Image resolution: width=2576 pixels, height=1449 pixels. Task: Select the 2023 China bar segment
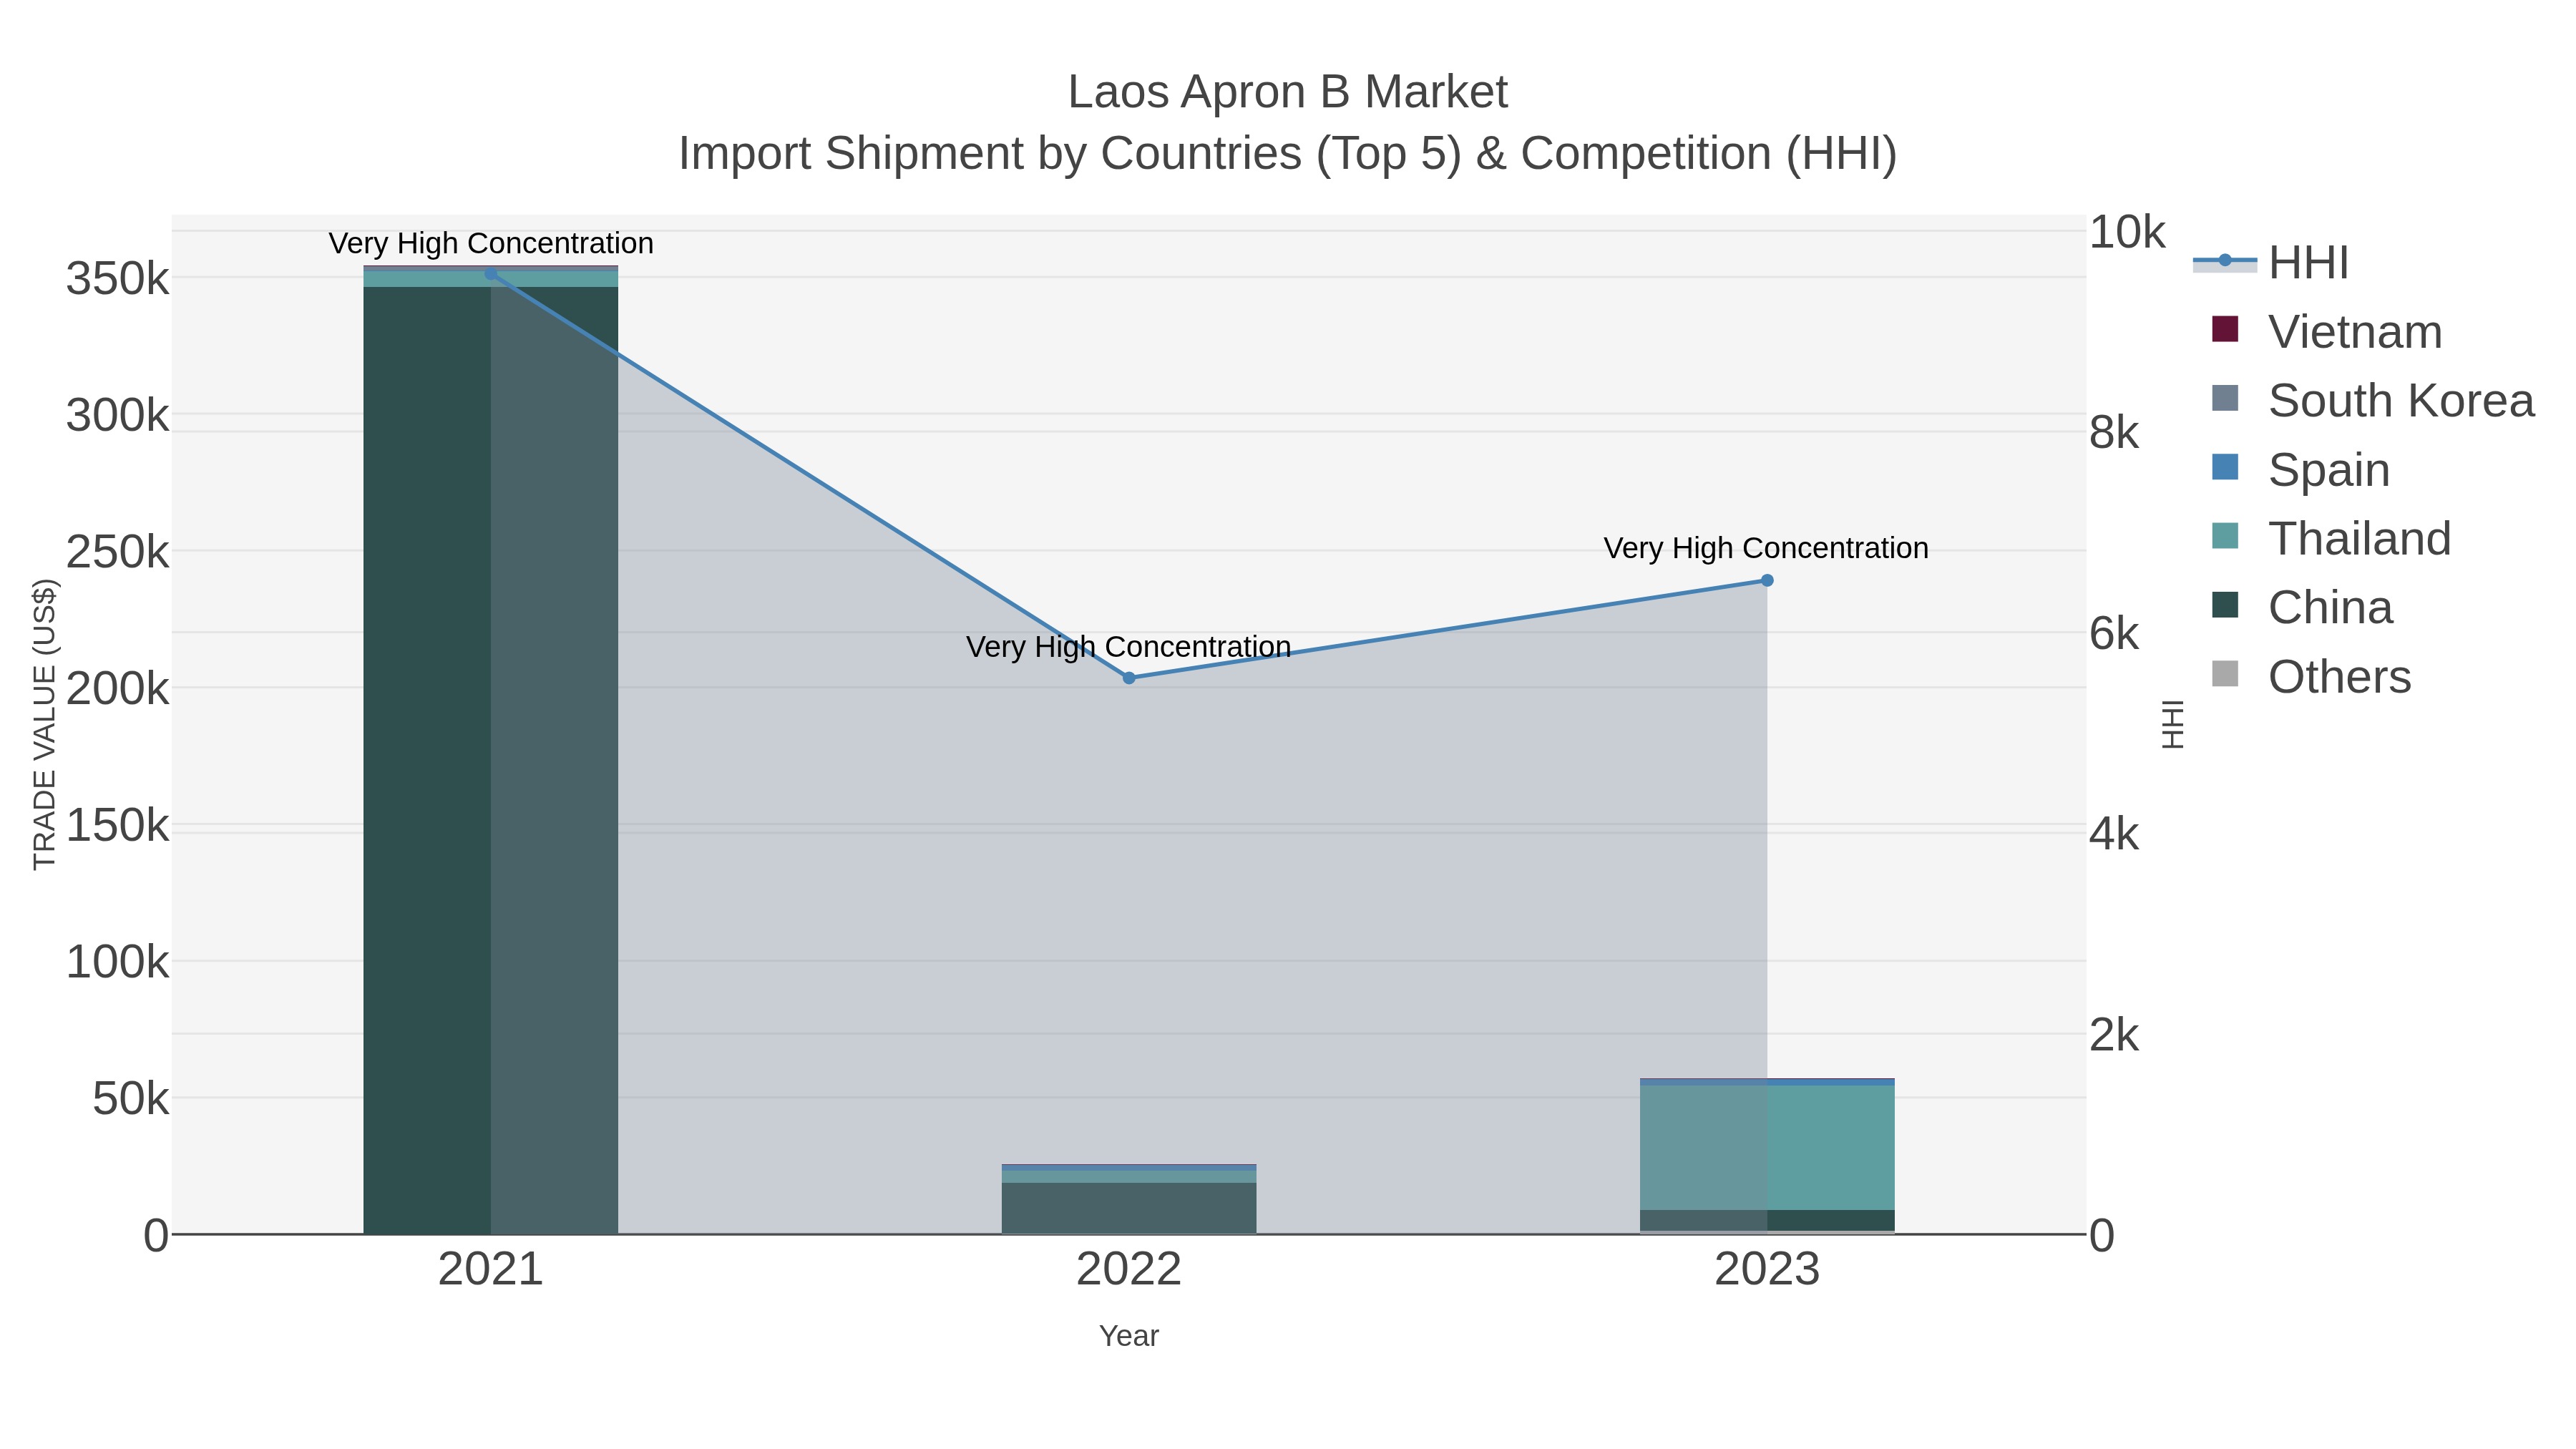pos(1767,1220)
